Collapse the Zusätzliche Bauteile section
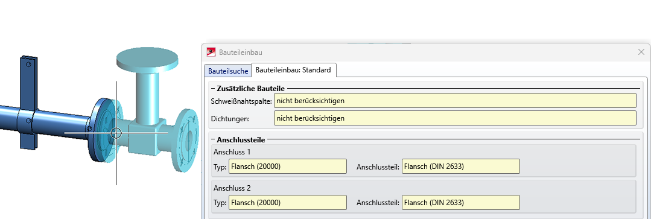 tap(213, 88)
